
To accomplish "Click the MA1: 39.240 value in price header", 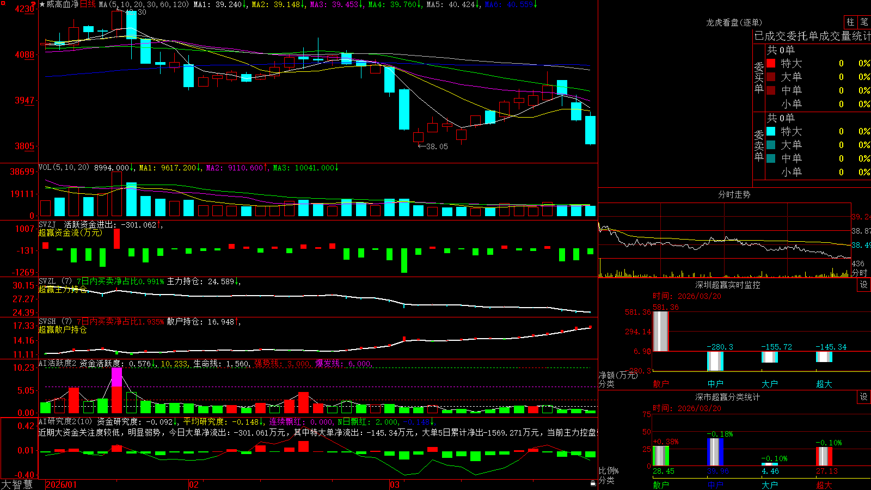I will tap(219, 4).
